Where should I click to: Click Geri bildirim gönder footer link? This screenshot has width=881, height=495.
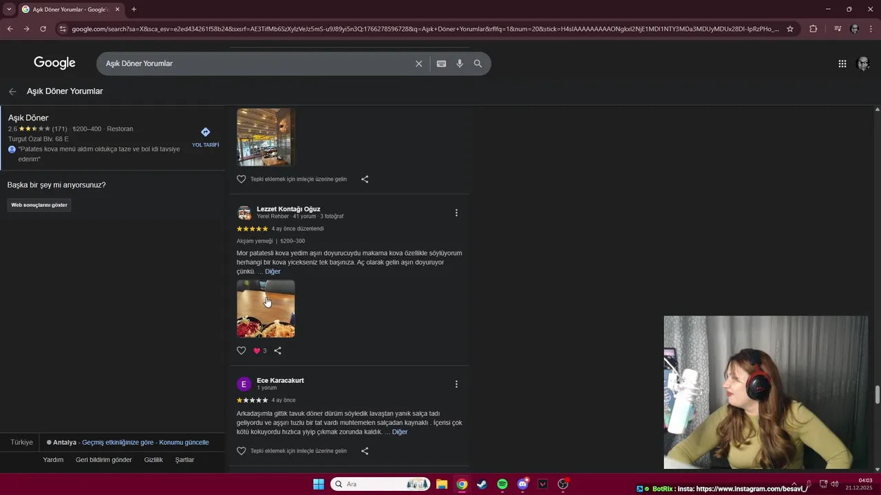104,460
